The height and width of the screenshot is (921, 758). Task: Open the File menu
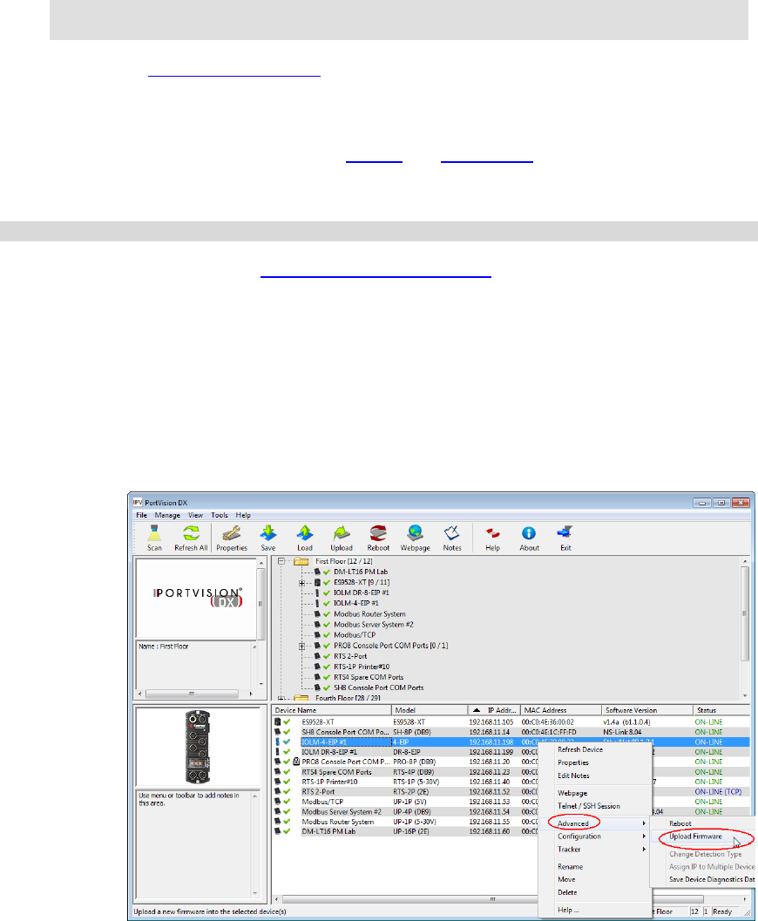(141, 516)
